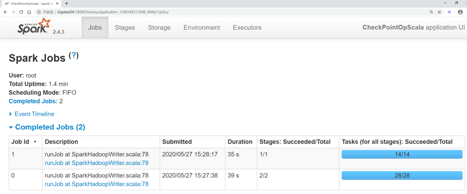Click the Completed Jobs: link in summary

click(x=33, y=101)
